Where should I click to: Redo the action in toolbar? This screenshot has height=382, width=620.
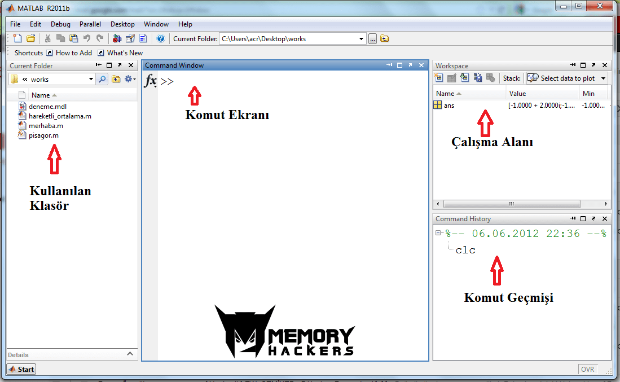pos(100,38)
